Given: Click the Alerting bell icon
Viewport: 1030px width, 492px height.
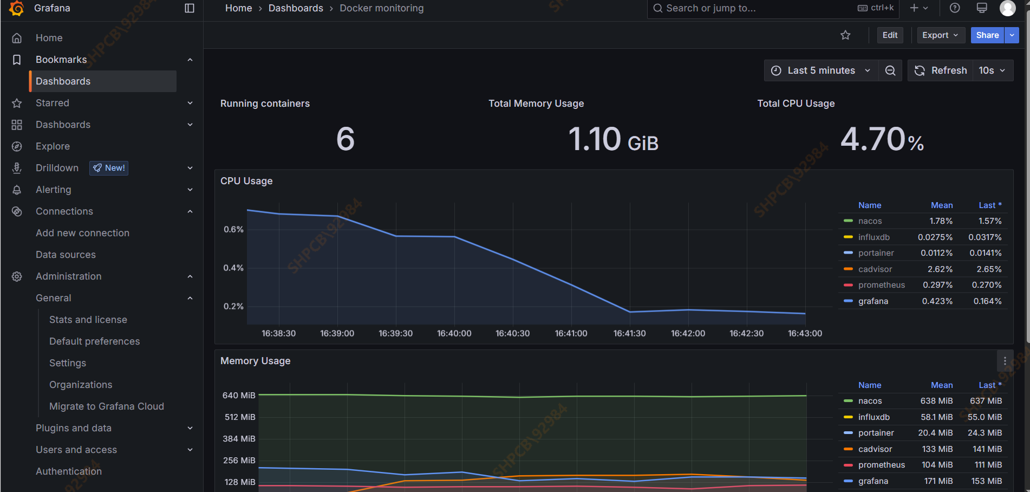Looking at the screenshot, I should [17, 190].
